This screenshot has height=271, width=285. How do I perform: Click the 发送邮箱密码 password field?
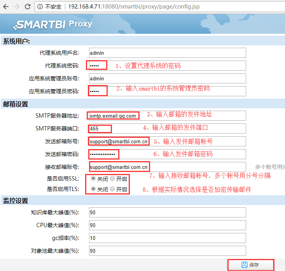[168, 154]
